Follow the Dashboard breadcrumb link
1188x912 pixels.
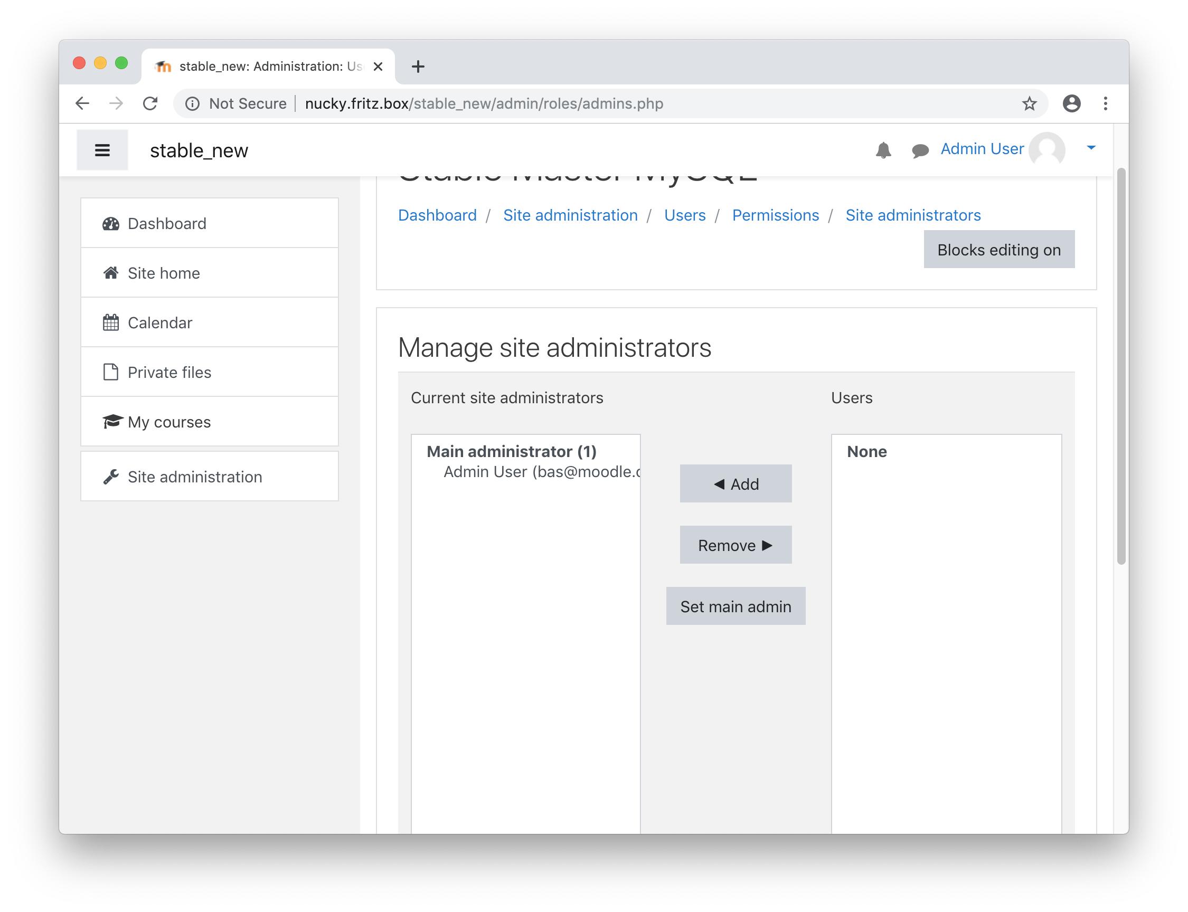coord(437,215)
